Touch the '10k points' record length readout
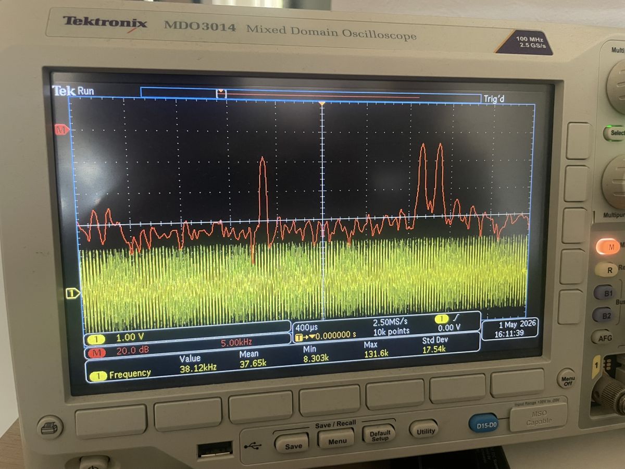The width and height of the screenshot is (625, 469). point(391,331)
